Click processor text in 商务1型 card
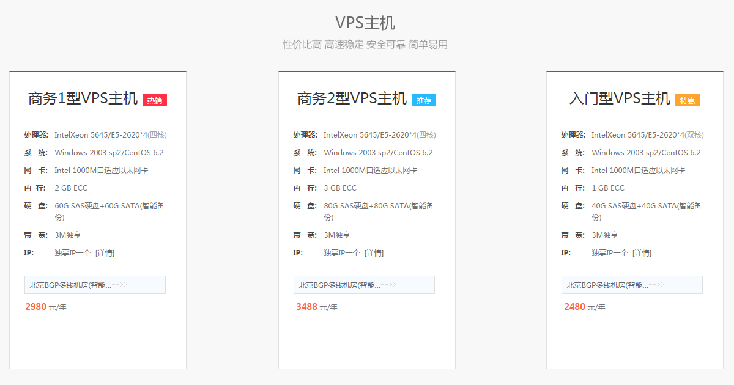This screenshot has width=734, height=385. [x=111, y=135]
